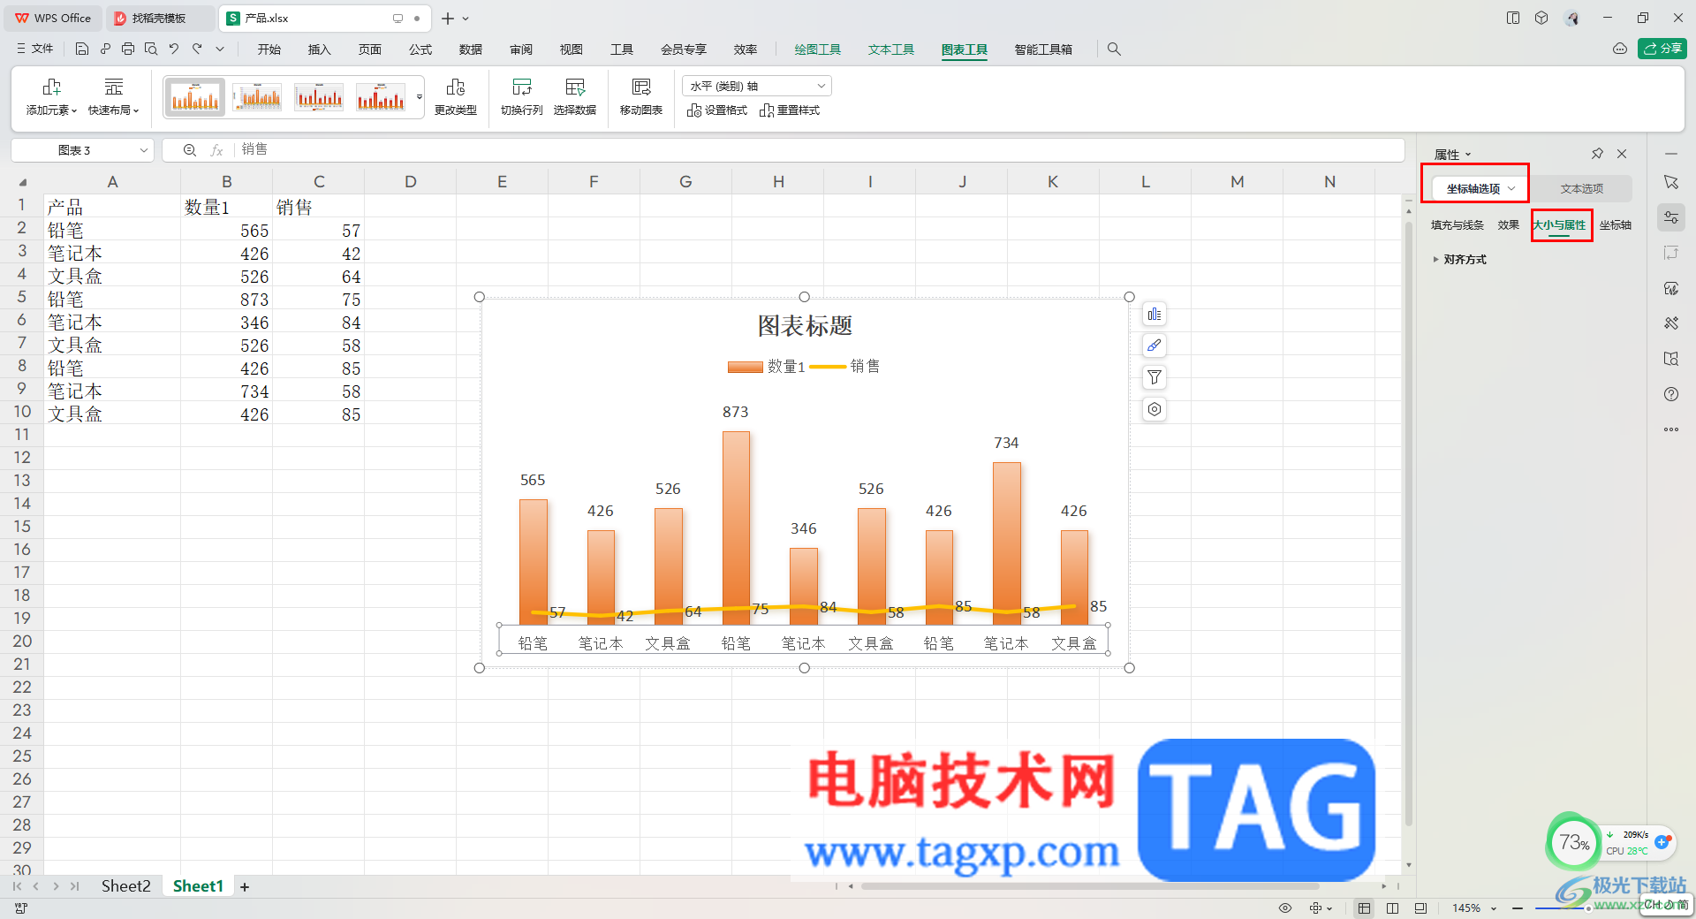Open the 坐标轴选项 dropdown in Properties panel
Image resolution: width=1696 pixels, height=919 pixels.
[1480, 188]
